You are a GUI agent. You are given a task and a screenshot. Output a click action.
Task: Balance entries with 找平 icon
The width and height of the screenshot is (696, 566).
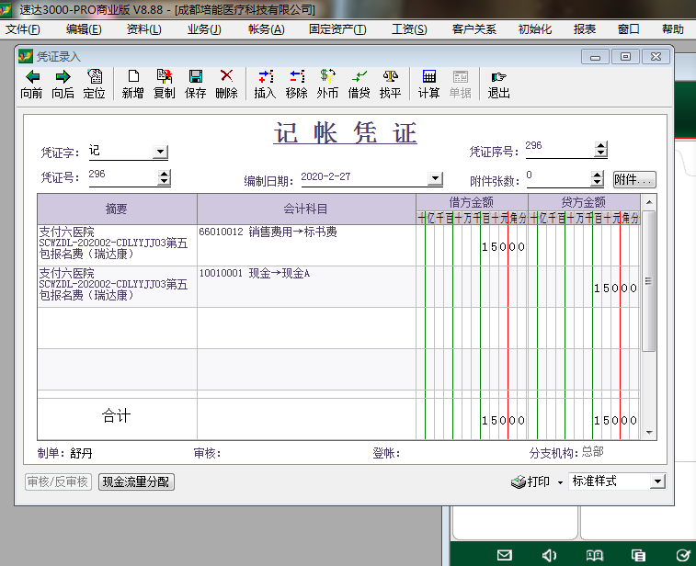(x=390, y=84)
